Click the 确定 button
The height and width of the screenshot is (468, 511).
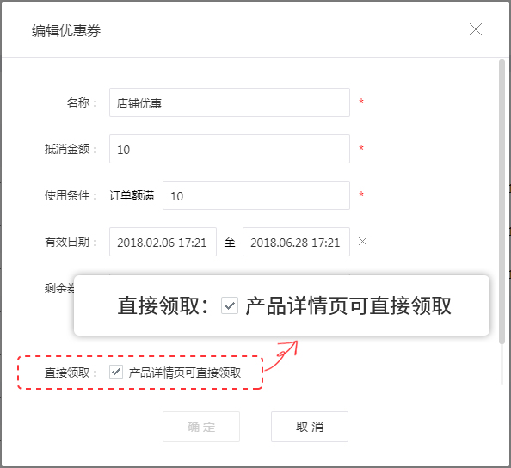pos(201,427)
